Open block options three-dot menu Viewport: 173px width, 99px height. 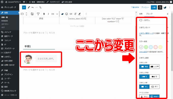point(86,14)
